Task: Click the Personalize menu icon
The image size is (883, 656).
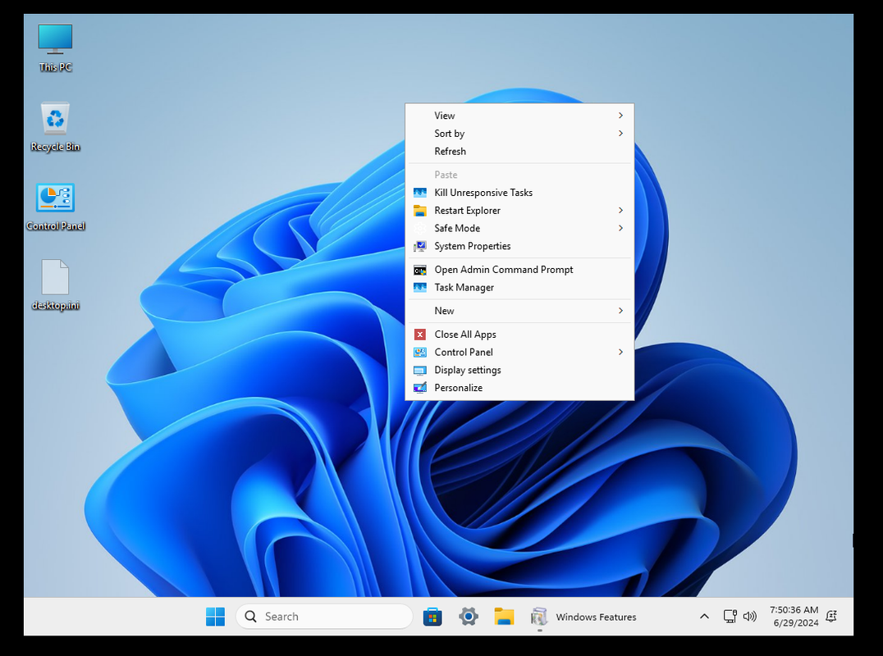Action: tap(420, 388)
